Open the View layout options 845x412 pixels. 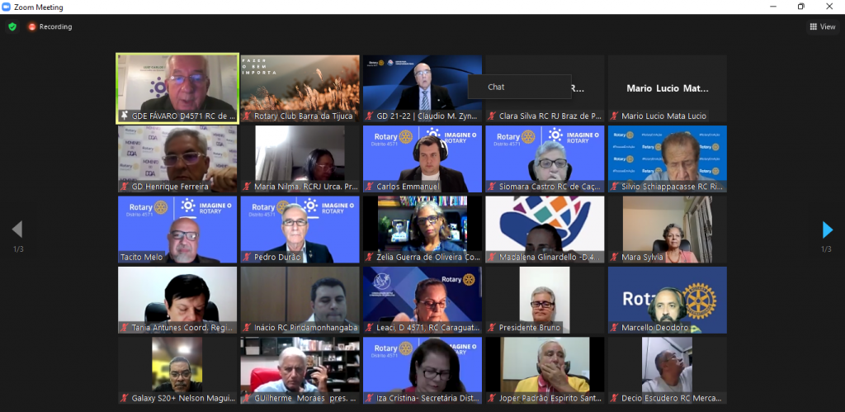(822, 26)
